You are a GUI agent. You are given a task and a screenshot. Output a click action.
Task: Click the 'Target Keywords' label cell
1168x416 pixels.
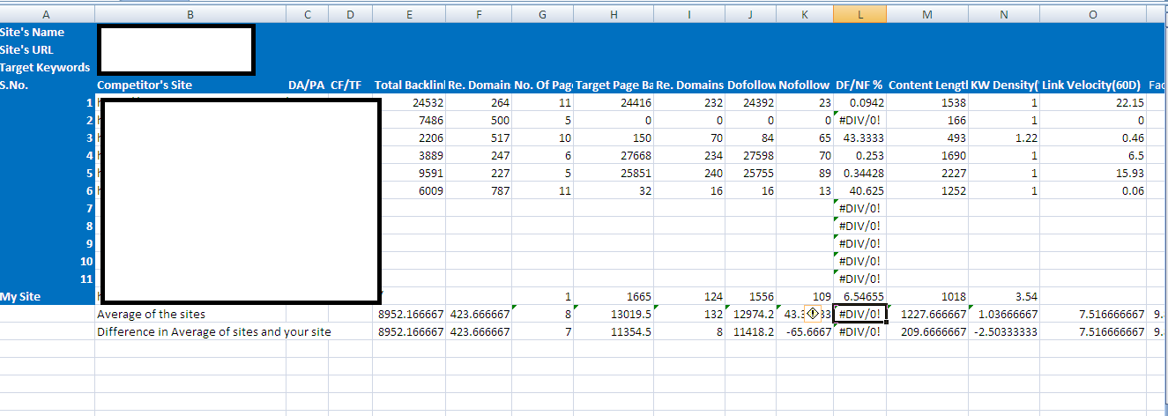(x=47, y=68)
